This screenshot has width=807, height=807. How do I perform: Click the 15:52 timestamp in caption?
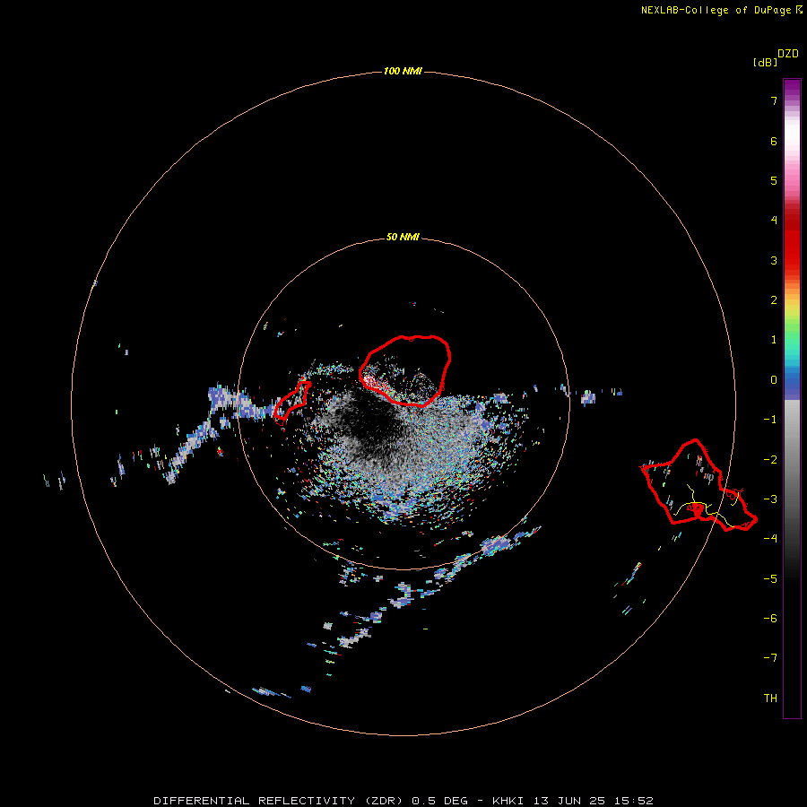click(x=634, y=801)
